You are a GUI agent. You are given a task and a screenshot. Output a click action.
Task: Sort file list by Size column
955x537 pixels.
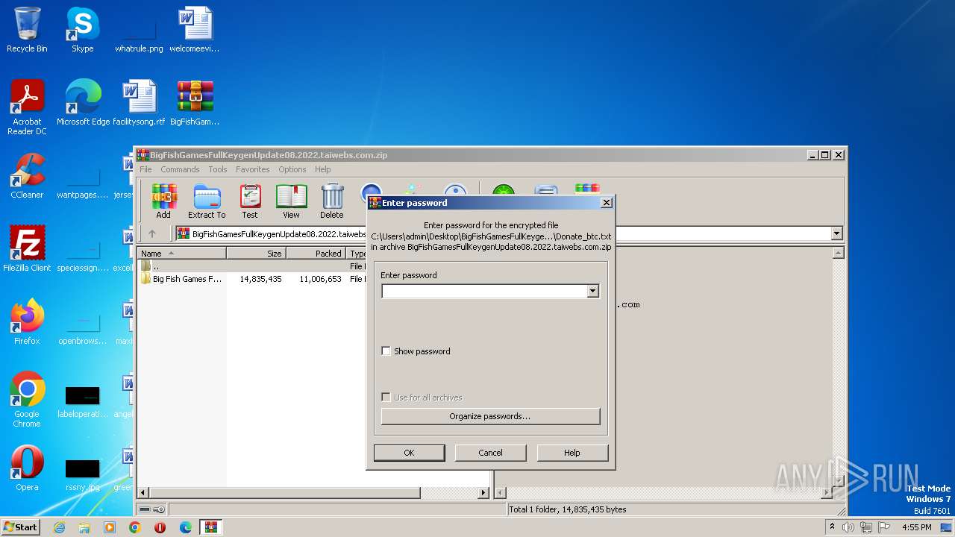point(257,254)
